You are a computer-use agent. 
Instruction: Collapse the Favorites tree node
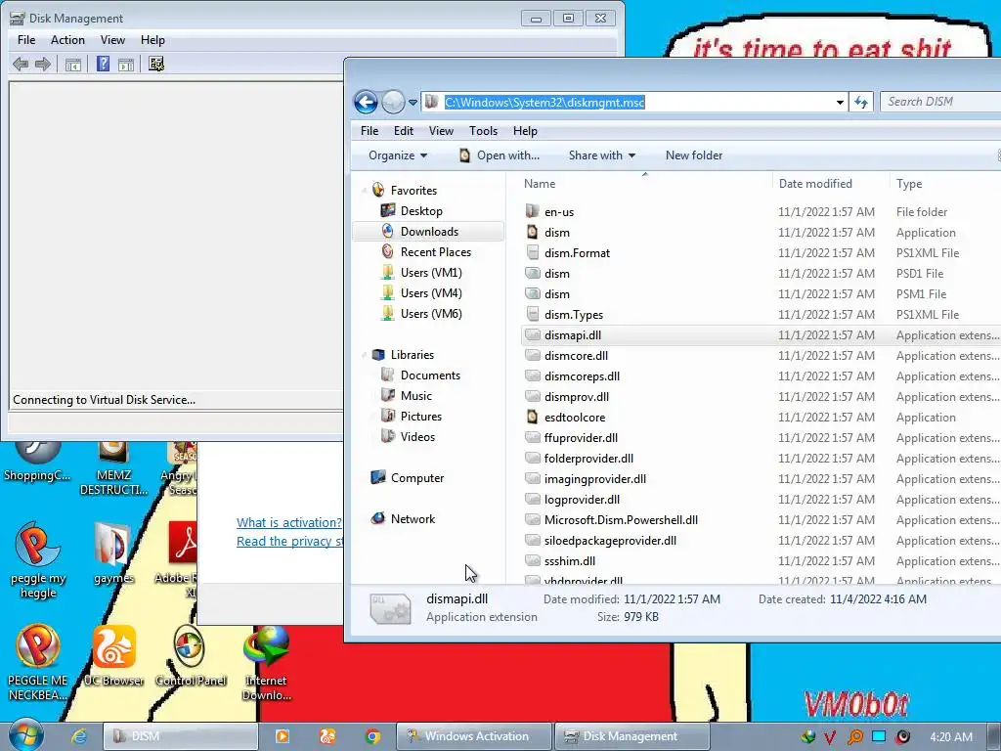[x=365, y=191]
